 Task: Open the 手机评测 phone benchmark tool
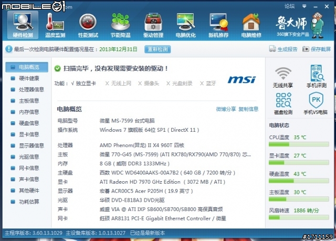317,77
